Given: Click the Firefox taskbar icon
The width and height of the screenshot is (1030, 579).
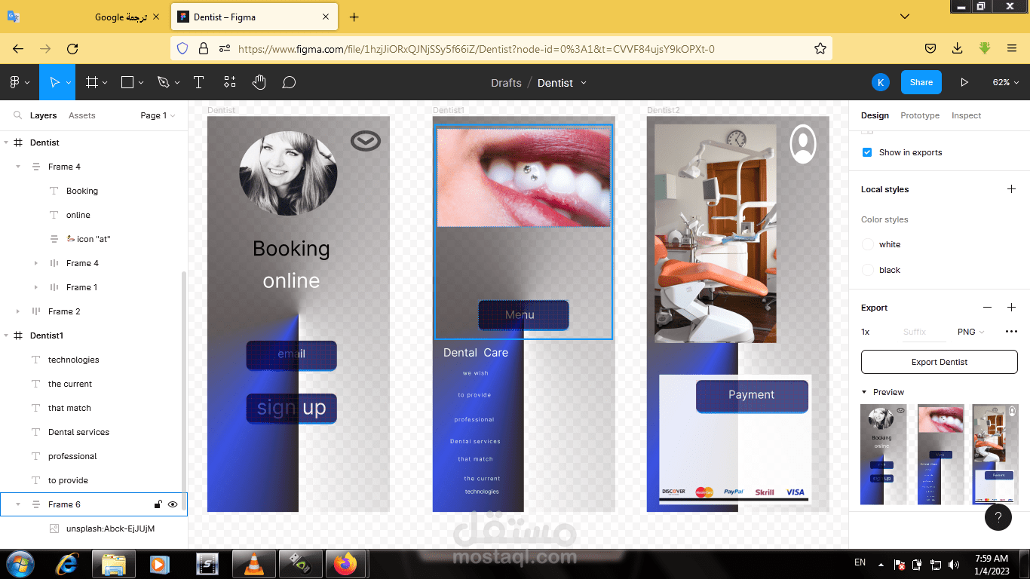Looking at the screenshot, I should (x=345, y=563).
